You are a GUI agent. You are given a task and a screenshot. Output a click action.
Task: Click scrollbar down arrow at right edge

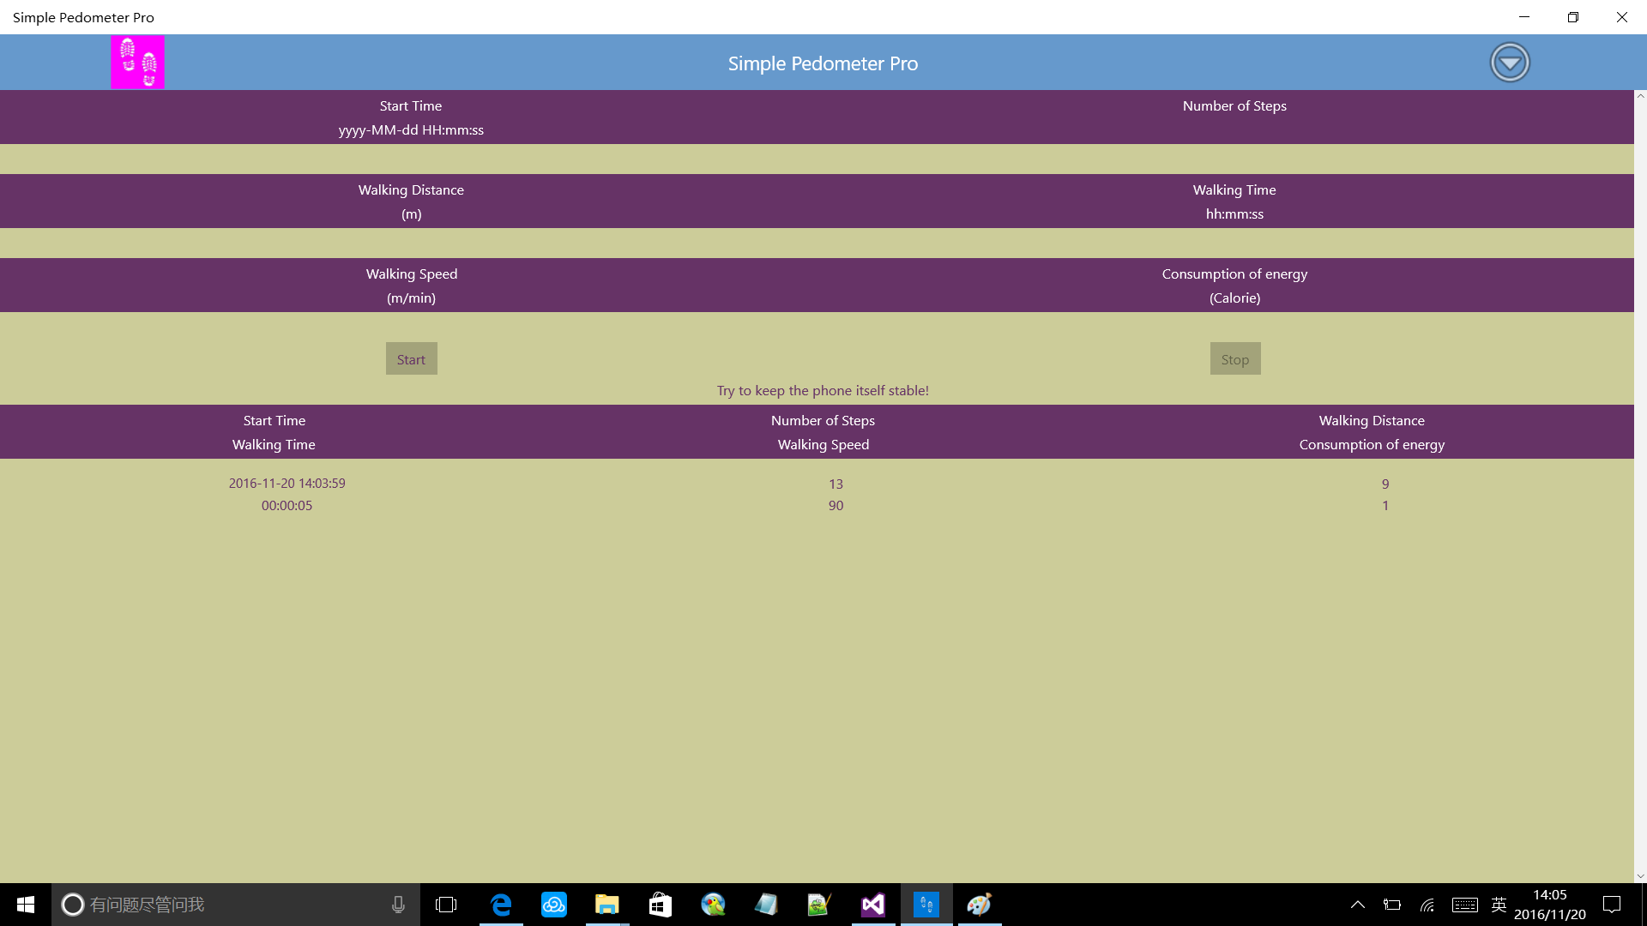[x=1640, y=876]
